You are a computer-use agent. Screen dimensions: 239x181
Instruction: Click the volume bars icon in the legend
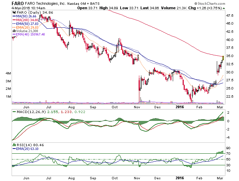[x=14, y=31]
